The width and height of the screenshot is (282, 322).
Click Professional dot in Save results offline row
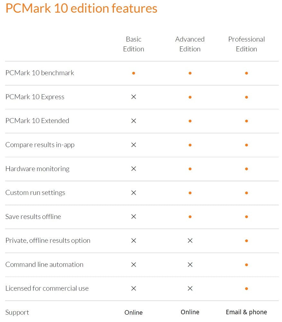click(x=246, y=217)
